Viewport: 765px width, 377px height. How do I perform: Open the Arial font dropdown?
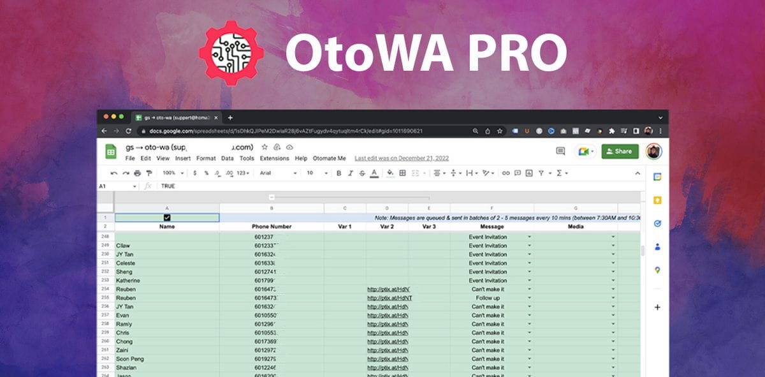coord(278,173)
